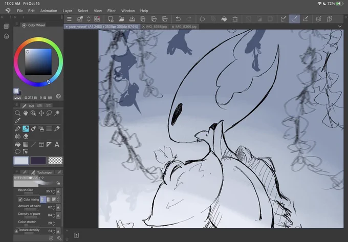Screen dimensions: 348x242
Task: Create new canvas from command bar
Action: point(111,19)
